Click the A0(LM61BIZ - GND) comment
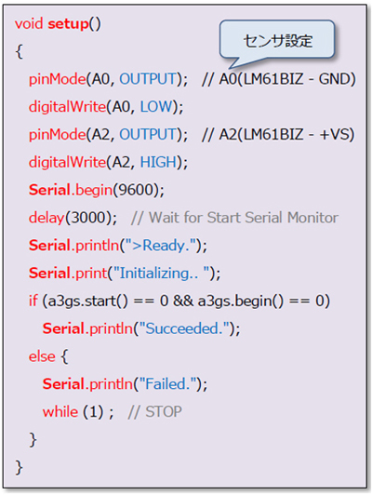 coord(279,79)
